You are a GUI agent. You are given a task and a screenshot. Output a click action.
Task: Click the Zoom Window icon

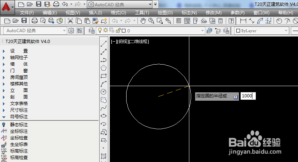pyautogui.click(x=160, y=21)
